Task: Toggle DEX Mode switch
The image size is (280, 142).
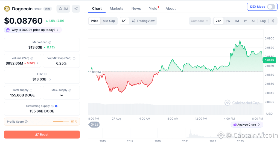Action: pyautogui.click(x=271, y=7)
